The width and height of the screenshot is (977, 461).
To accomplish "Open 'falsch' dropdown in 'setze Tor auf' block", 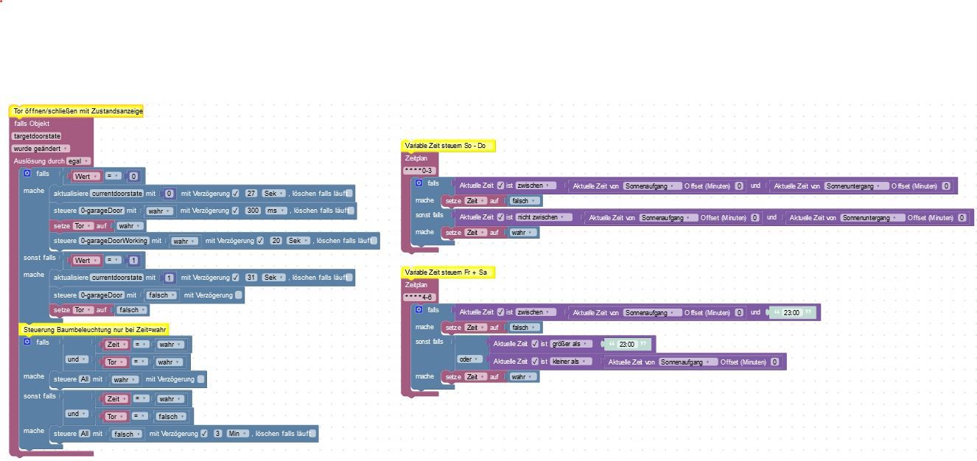I will tap(133, 310).
